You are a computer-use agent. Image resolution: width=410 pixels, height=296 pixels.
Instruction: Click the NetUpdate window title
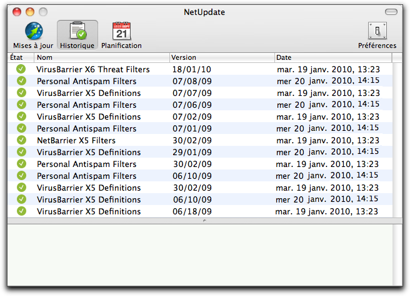204,12
